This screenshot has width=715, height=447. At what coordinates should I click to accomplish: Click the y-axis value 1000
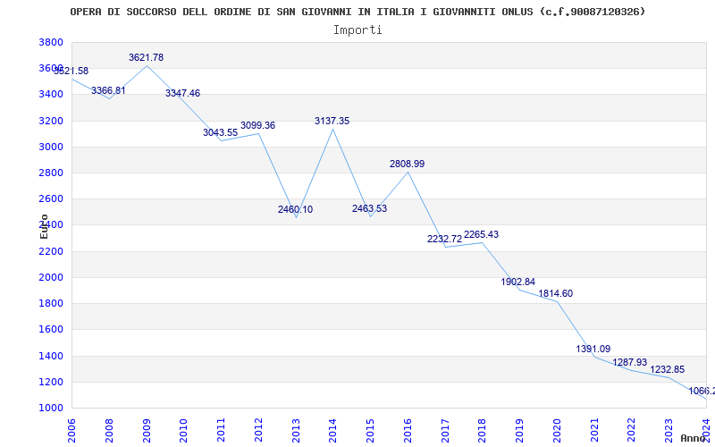click(x=51, y=409)
